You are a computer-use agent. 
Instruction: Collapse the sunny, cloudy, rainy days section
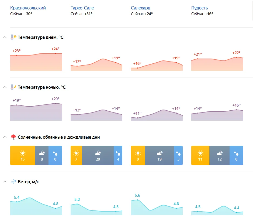(5, 137)
